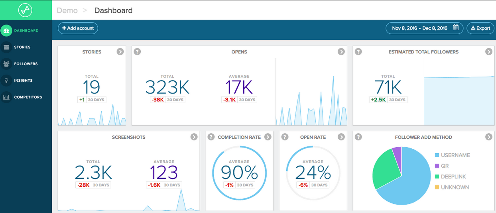
Task: Open the calendar icon in date range
Action: coord(455,28)
